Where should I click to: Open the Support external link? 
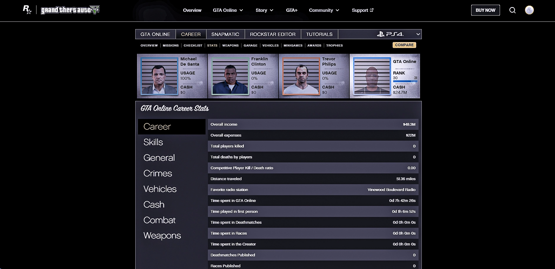click(x=362, y=10)
